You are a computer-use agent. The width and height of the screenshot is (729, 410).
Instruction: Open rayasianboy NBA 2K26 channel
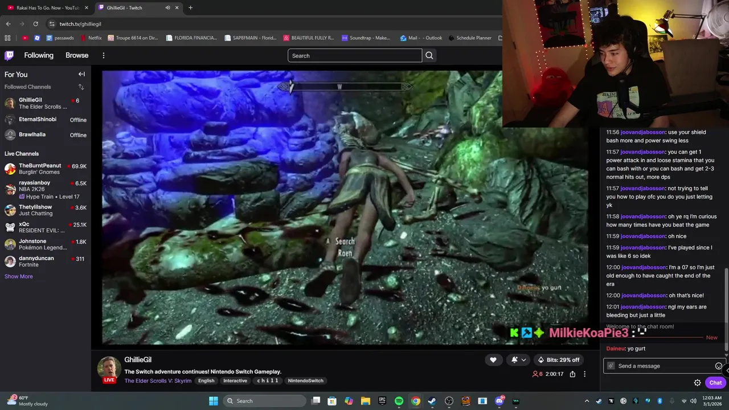point(46,190)
